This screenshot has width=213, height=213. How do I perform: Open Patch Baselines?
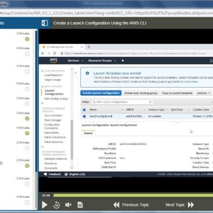click(x=54, y=142)
